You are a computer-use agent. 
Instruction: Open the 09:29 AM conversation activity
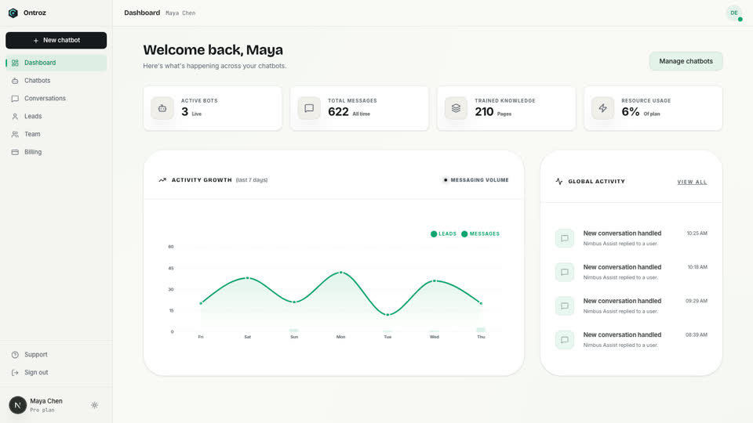tap(631, 305)
